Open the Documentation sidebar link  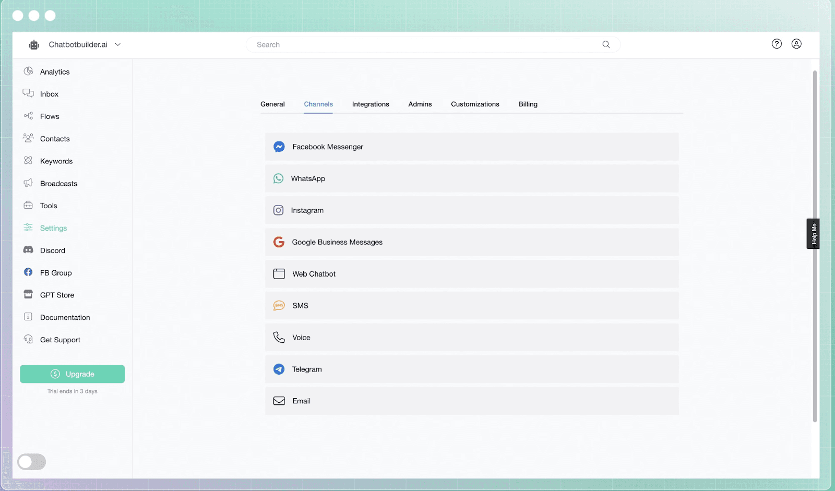pyautogui.click(x=65, y=317)
